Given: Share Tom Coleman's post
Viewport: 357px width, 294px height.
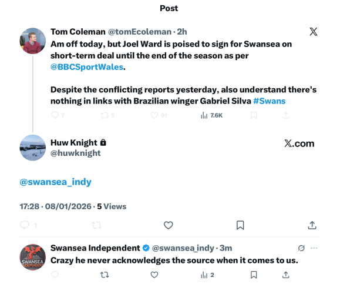Looking at the screenshot, I should click(286, 115).
